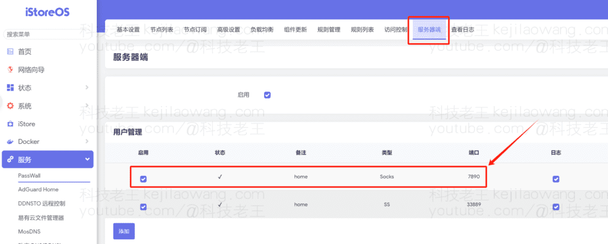
Task: Click the home icon beside 首页
Action: pos(10,52)
